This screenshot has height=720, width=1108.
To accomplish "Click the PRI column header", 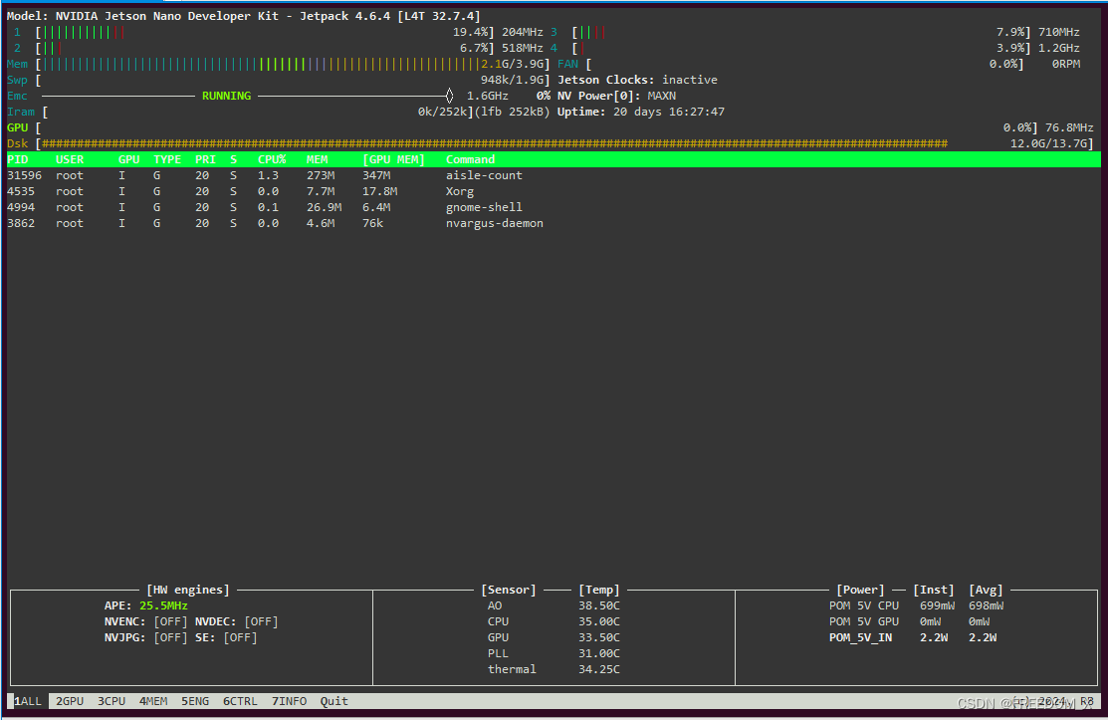I will tap(205, 159).
